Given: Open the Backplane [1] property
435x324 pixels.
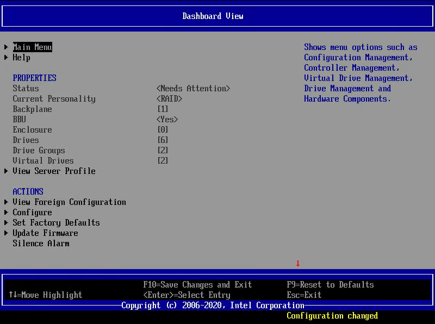Looking at the screenshot, I should click(x=161, y=109).
